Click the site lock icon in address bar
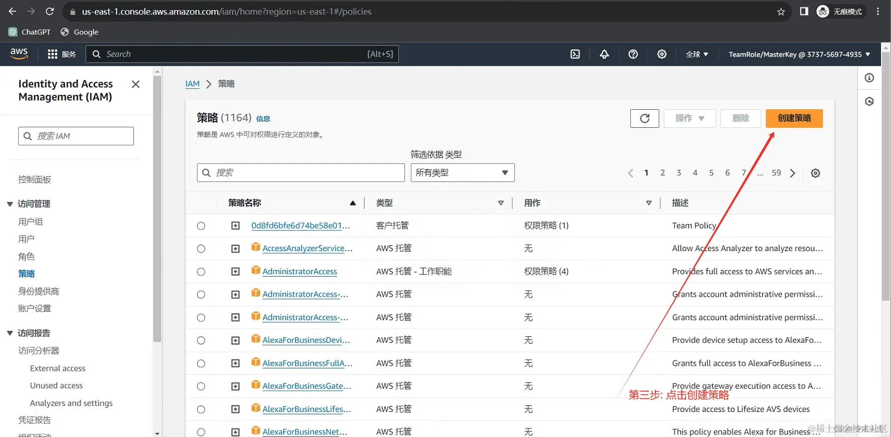 [73, 12]
